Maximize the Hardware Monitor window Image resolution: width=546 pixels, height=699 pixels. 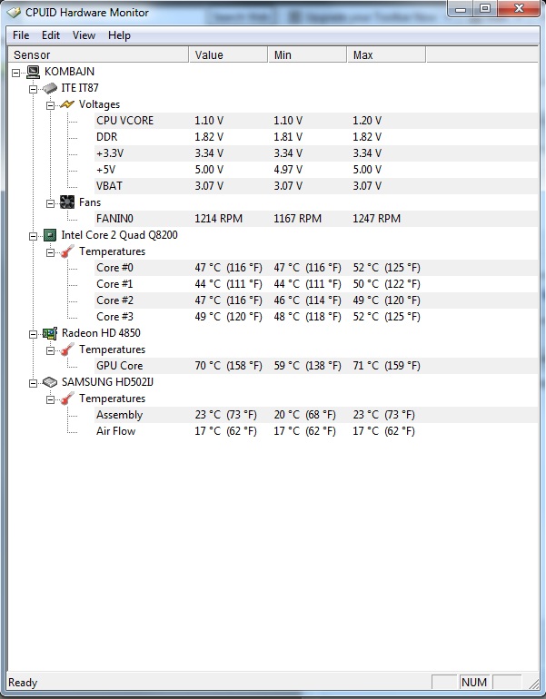pos(485,8)
